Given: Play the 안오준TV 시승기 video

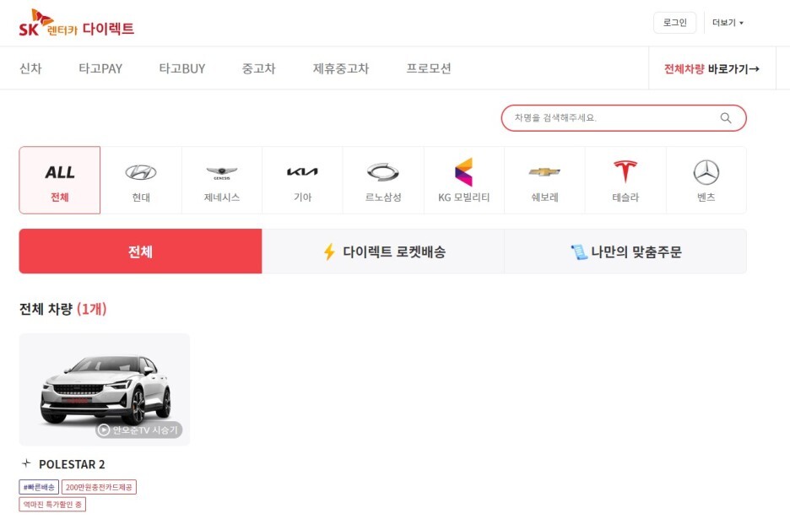Looking at the screenshot, I should (138, 430).
